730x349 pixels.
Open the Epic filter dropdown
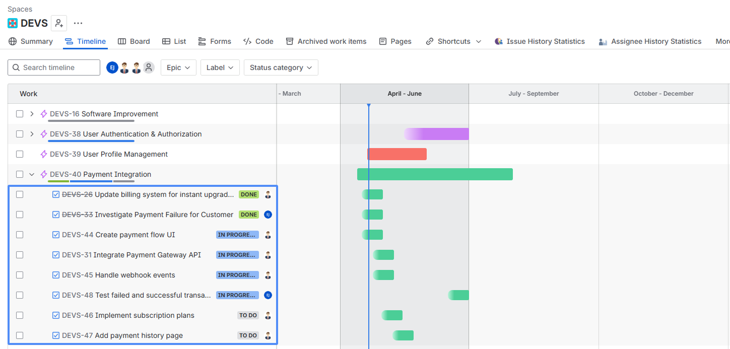pyautogui.click(x=178, y=67)
